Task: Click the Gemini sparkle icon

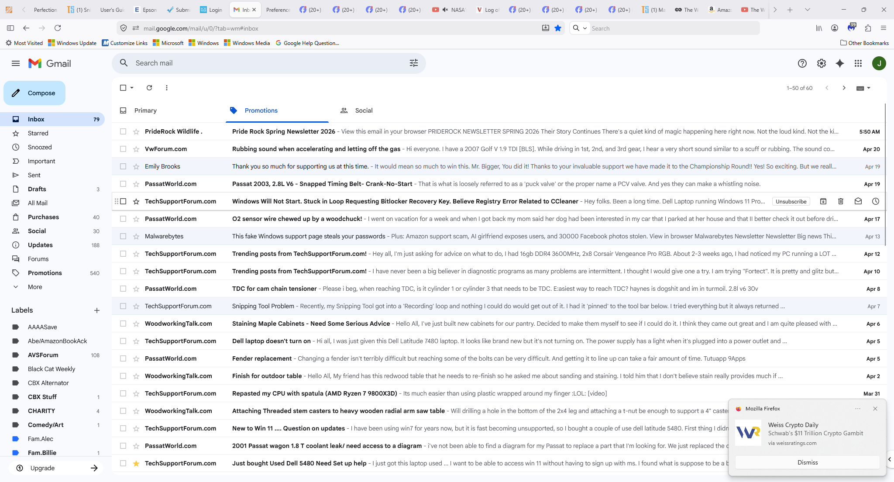Action: (839, 63)
